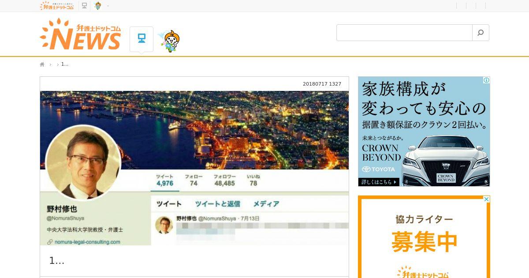
Task: Click nomura-legal-consulting.com text in image
Action: click(x=87, y=242)
